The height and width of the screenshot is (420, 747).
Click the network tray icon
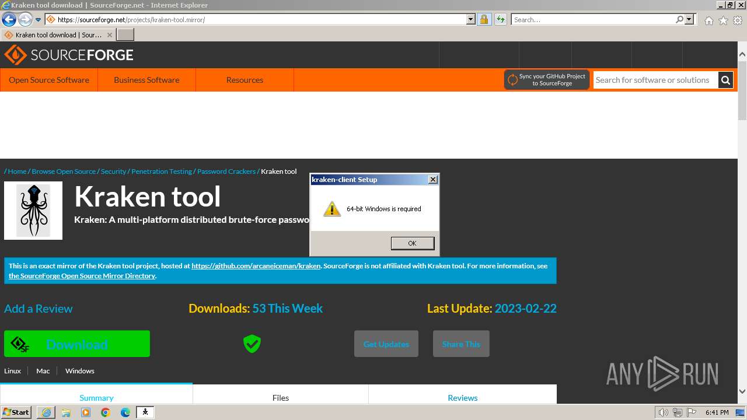[678, 412]
